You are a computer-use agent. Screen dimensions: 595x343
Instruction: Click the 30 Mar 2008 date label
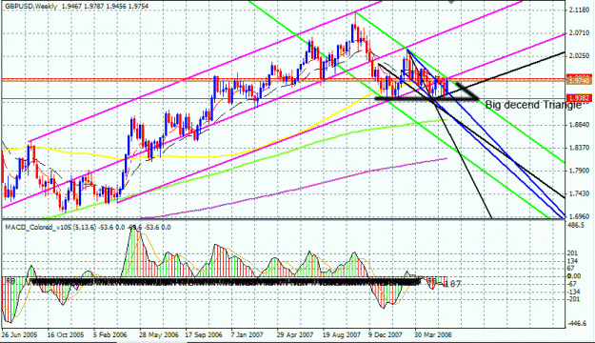point(433,335)
